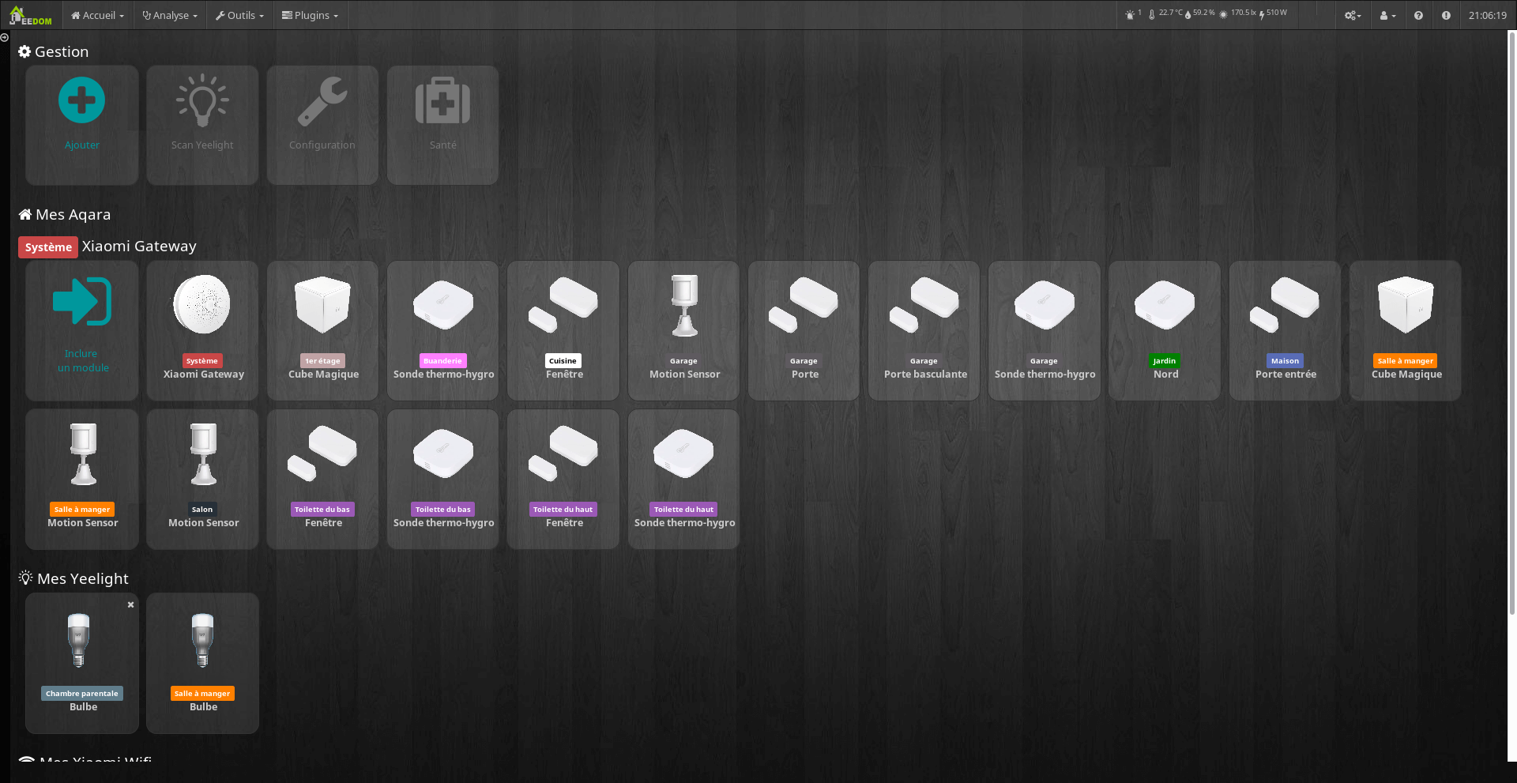Click the help question mark icon
Viewport: 1517px width, 783px height.
tap(1418, 15)
